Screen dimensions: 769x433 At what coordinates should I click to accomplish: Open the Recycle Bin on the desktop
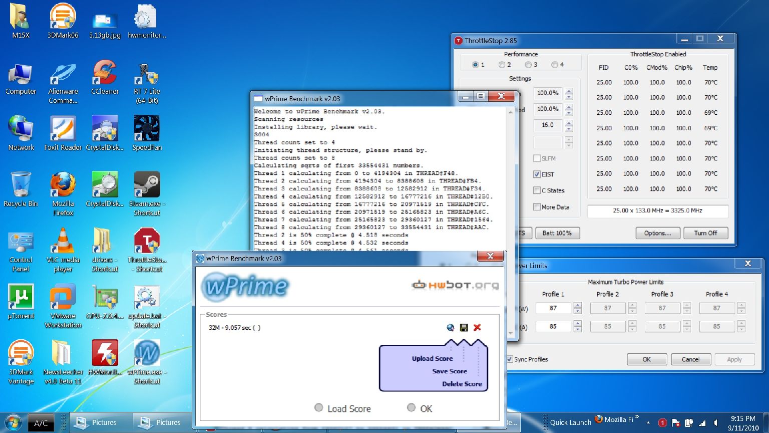tap(21, 189)
